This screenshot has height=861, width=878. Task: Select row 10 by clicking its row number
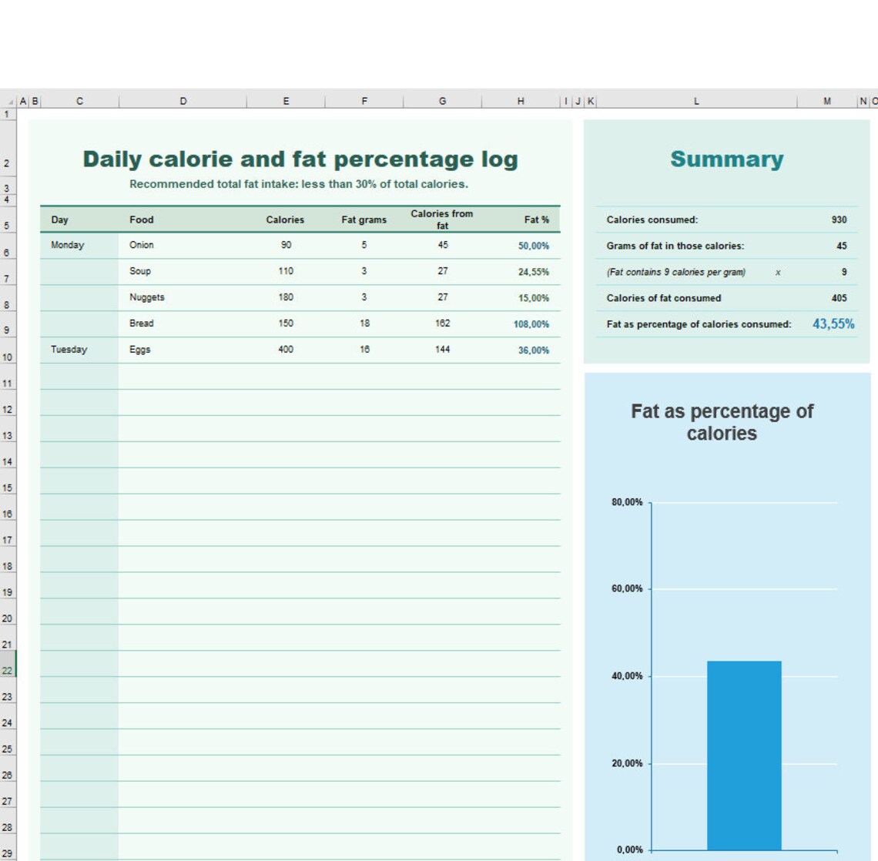pos(8,355)
